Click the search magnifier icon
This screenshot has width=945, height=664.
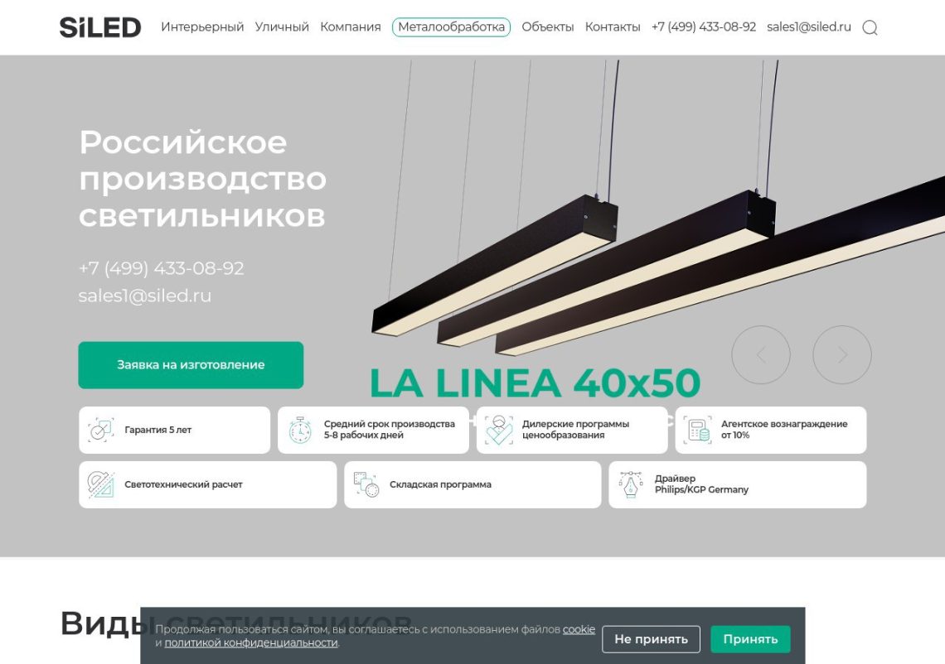(x=870, y=26)
